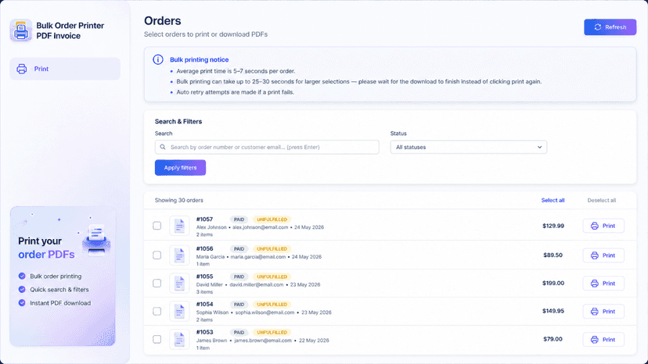
Task: Click the printer icon in sidebar Print item
Action: click(x=22, y=69)
